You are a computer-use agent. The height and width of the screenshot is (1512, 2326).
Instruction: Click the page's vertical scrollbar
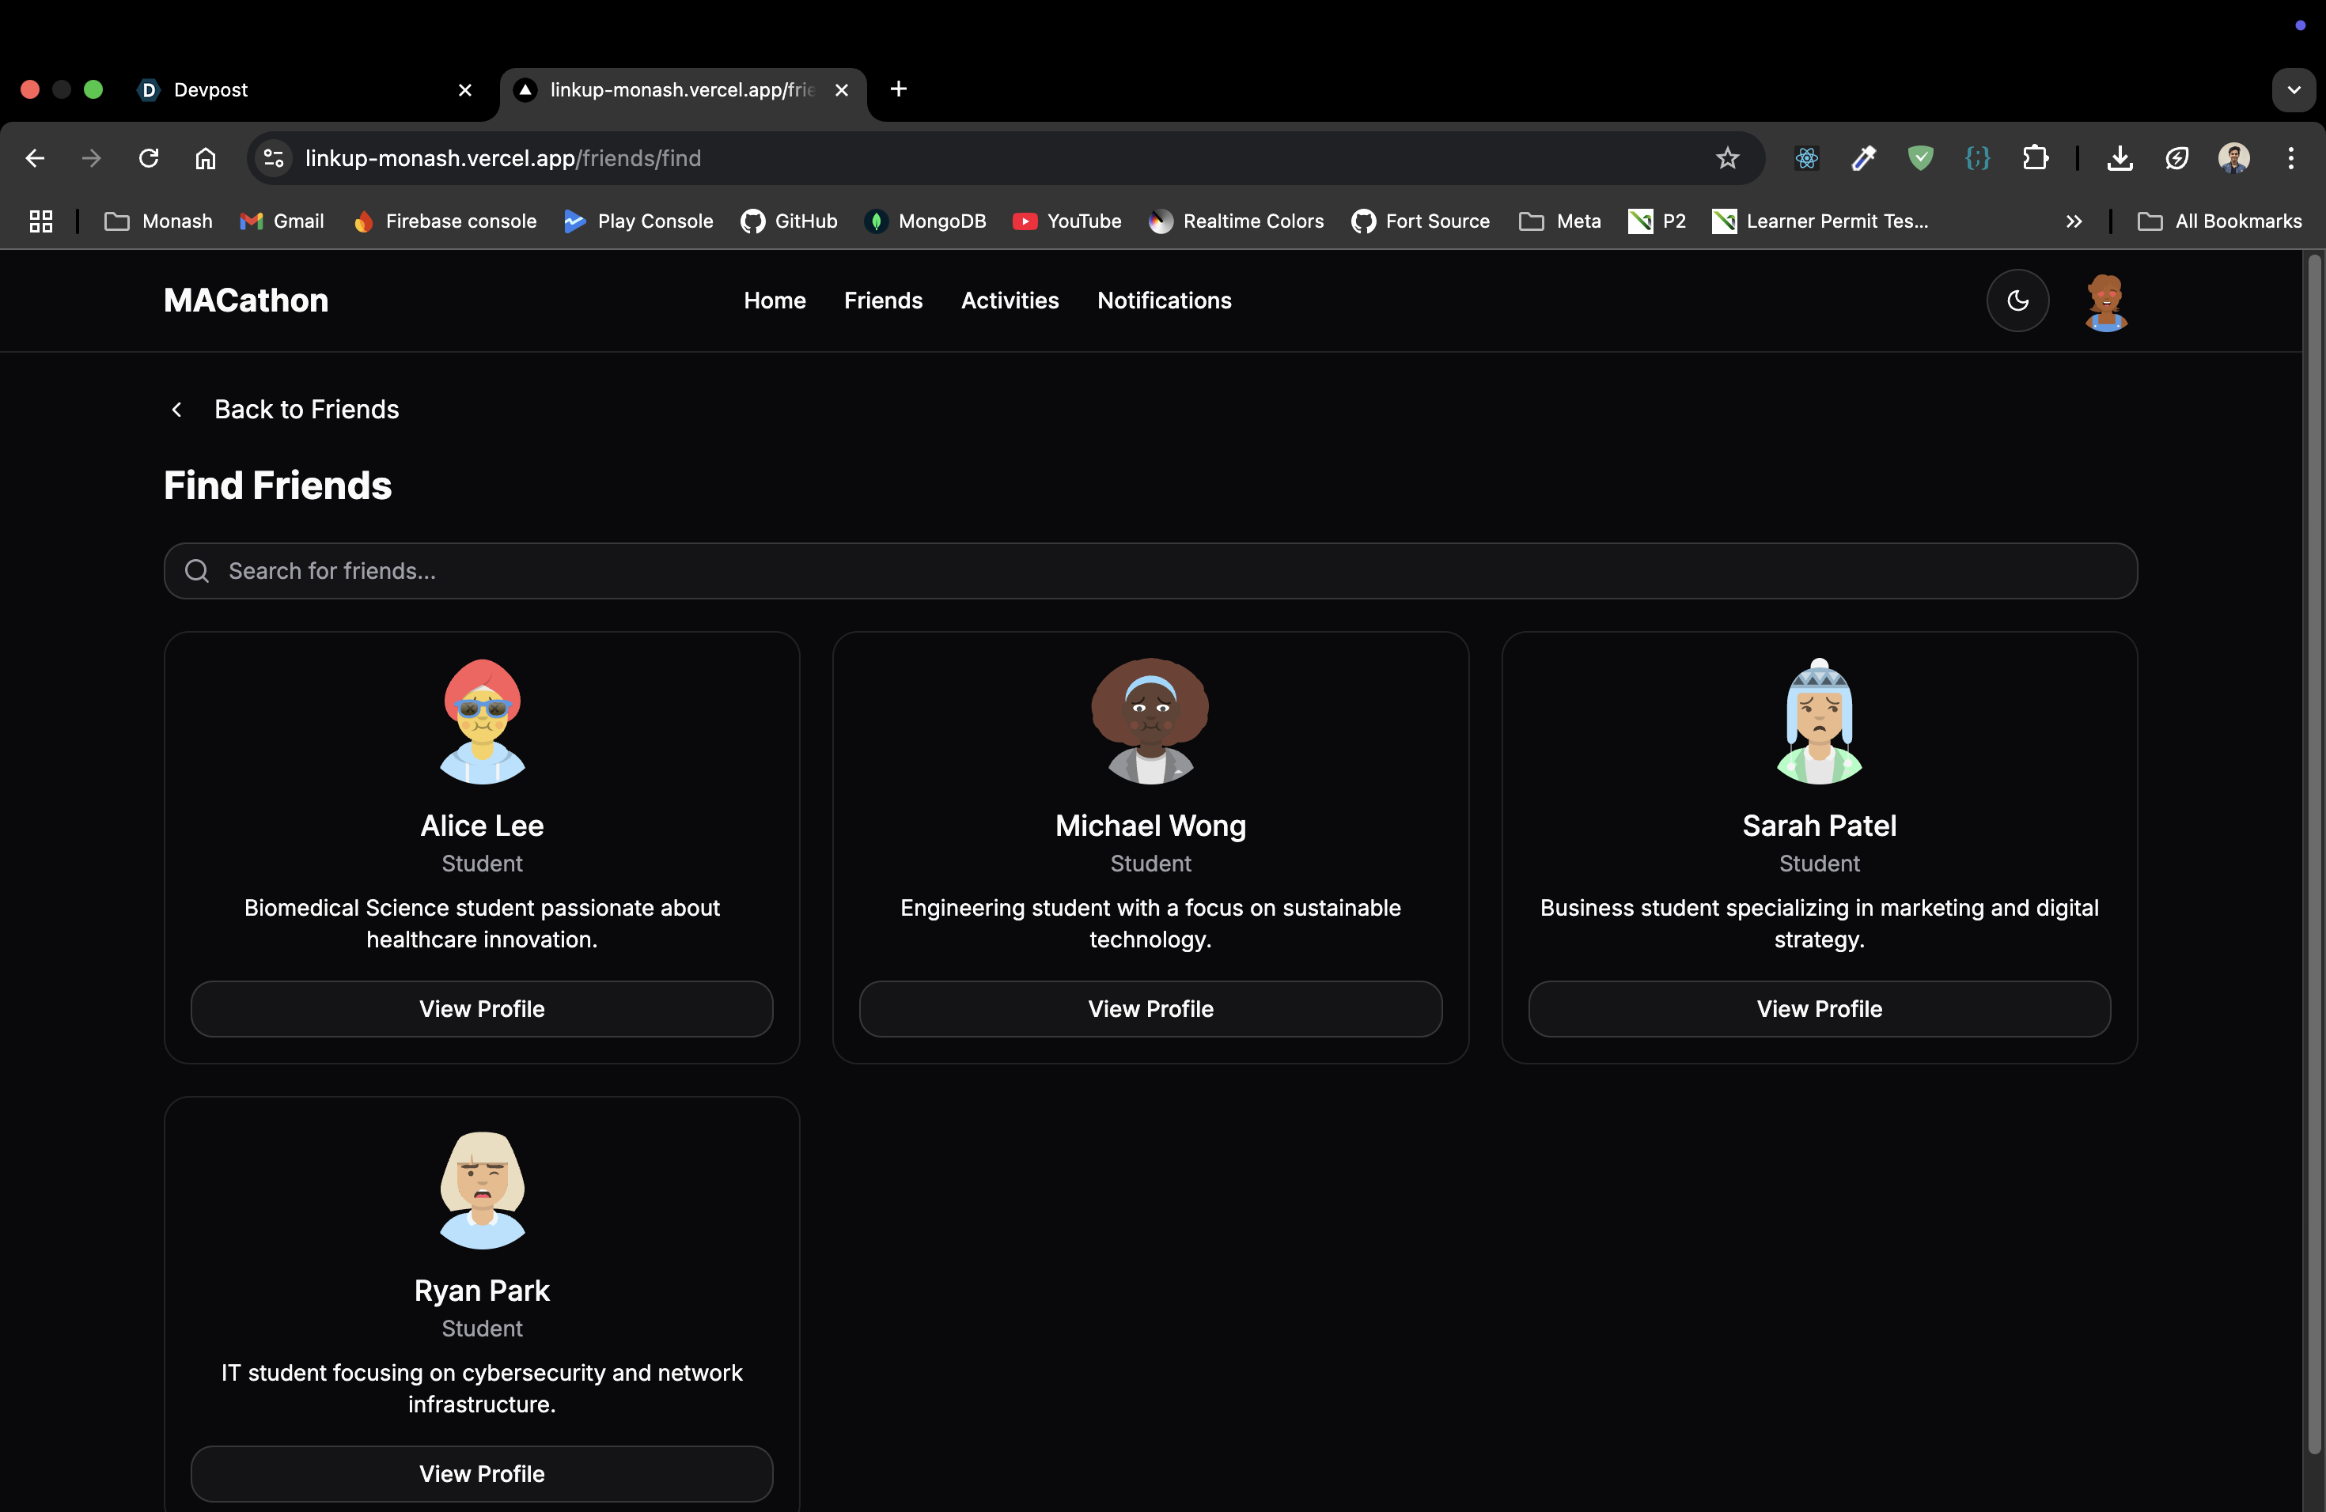2313,850
